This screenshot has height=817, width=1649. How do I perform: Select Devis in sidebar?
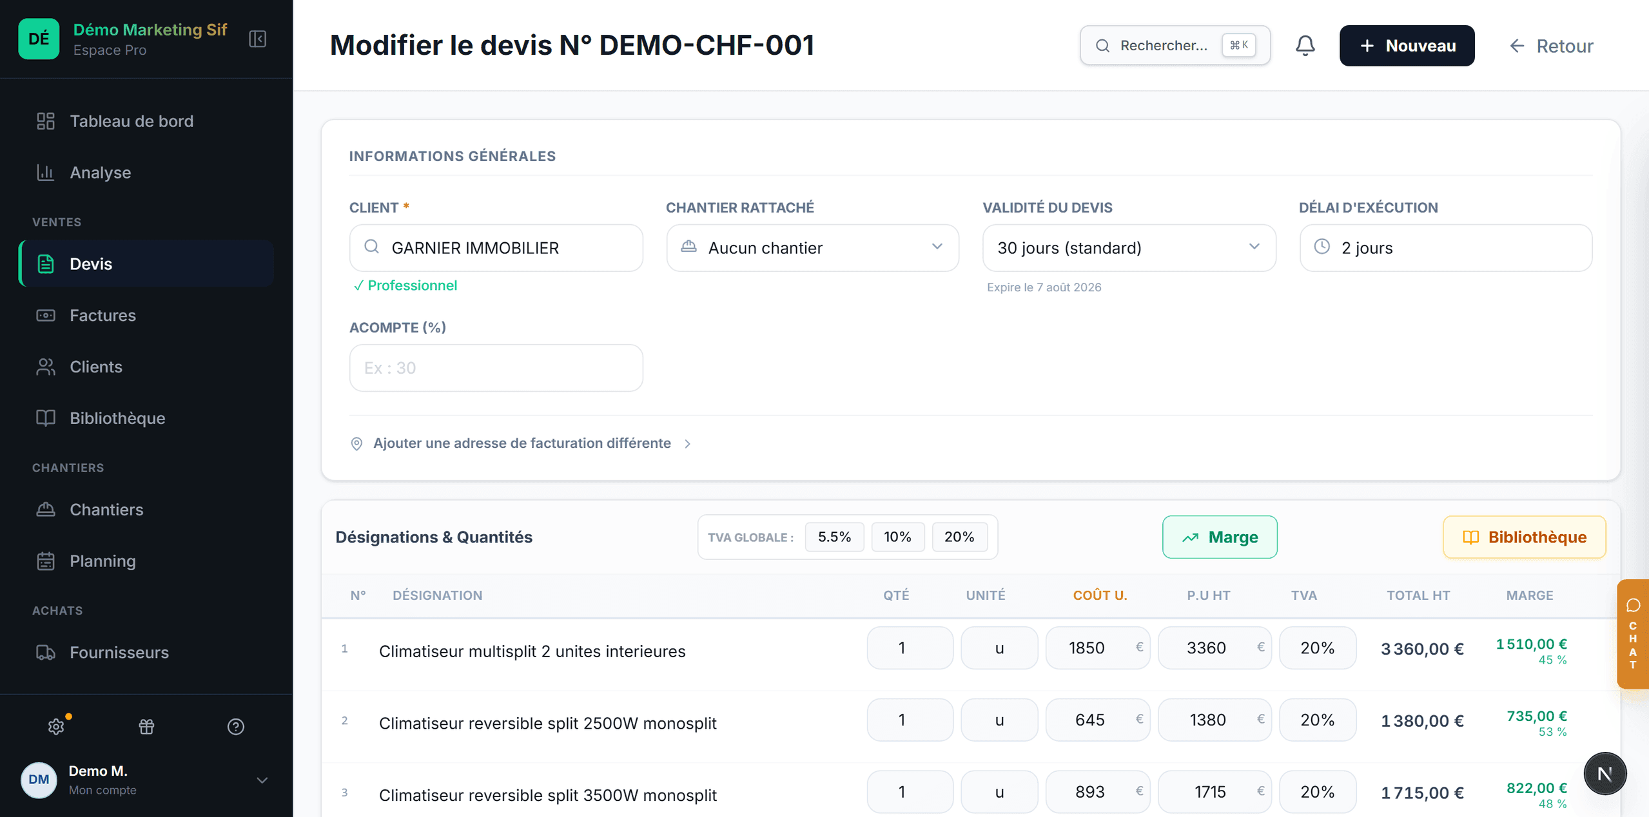click(x=146, y=264)
